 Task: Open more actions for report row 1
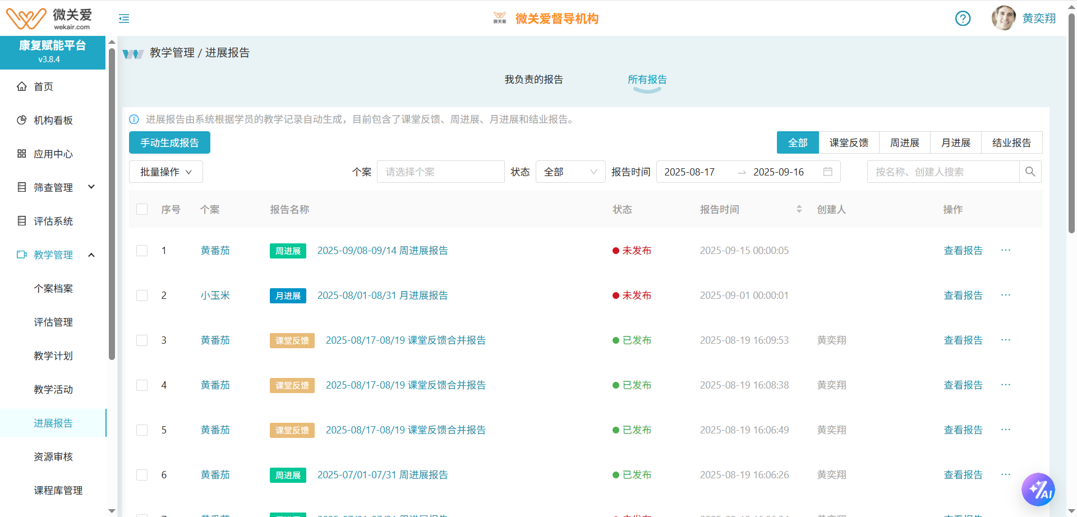(1005, 250)
